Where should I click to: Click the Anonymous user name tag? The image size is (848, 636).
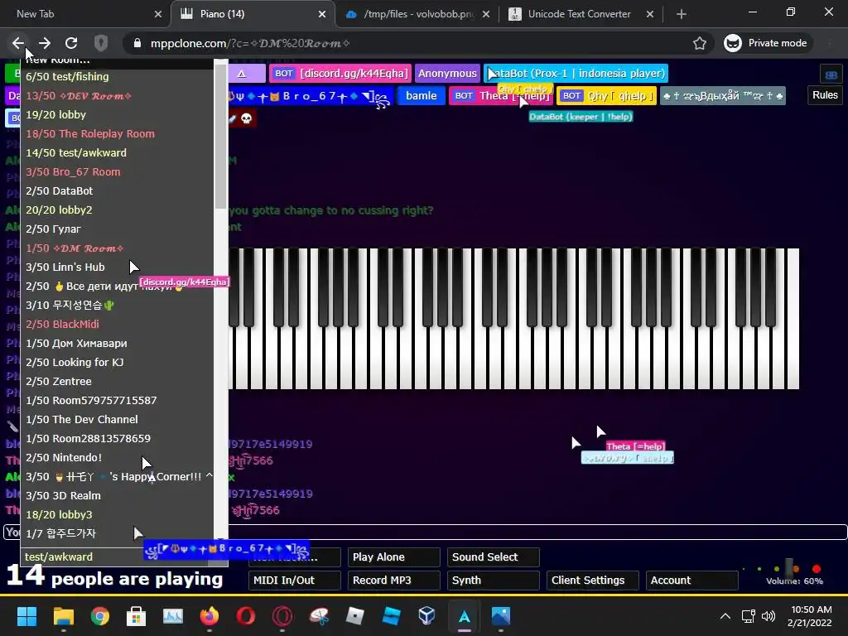coord(447,74)
